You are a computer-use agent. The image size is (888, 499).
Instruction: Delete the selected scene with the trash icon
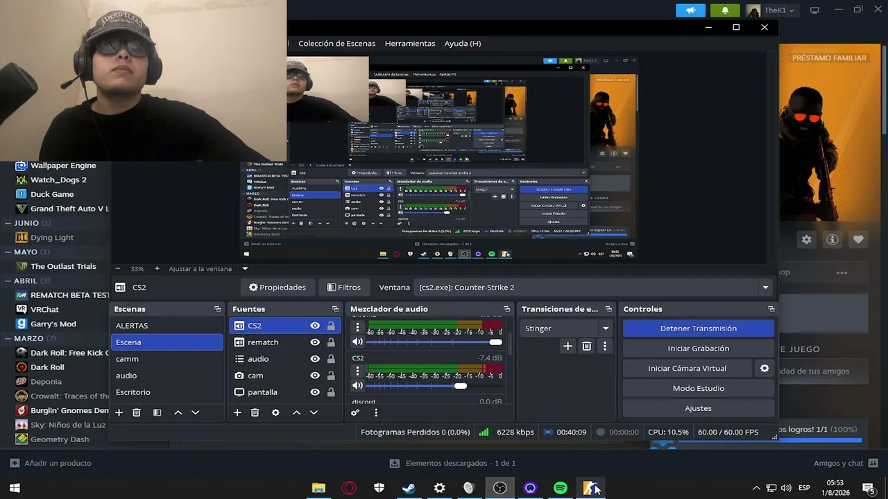(x=137, y=412)
